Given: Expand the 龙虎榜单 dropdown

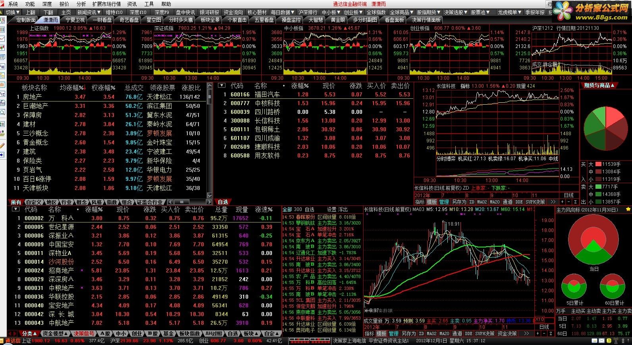Looking at the screenshot, I should 510,12.
